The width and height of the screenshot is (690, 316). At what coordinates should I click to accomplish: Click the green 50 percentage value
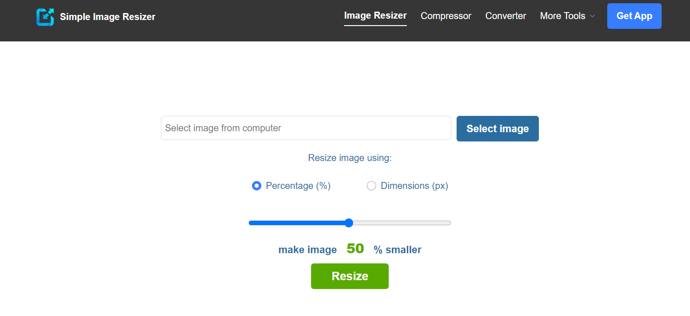(x=355, y=249)
